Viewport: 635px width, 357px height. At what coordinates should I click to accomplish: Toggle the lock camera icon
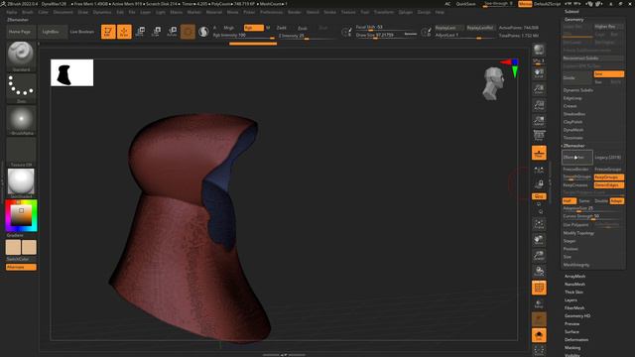[539, 183]
